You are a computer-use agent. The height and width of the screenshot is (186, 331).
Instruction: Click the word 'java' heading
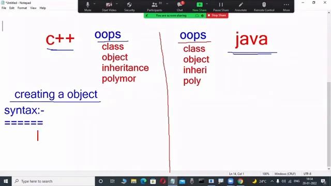pyautogui.click(x=251, y=40)
